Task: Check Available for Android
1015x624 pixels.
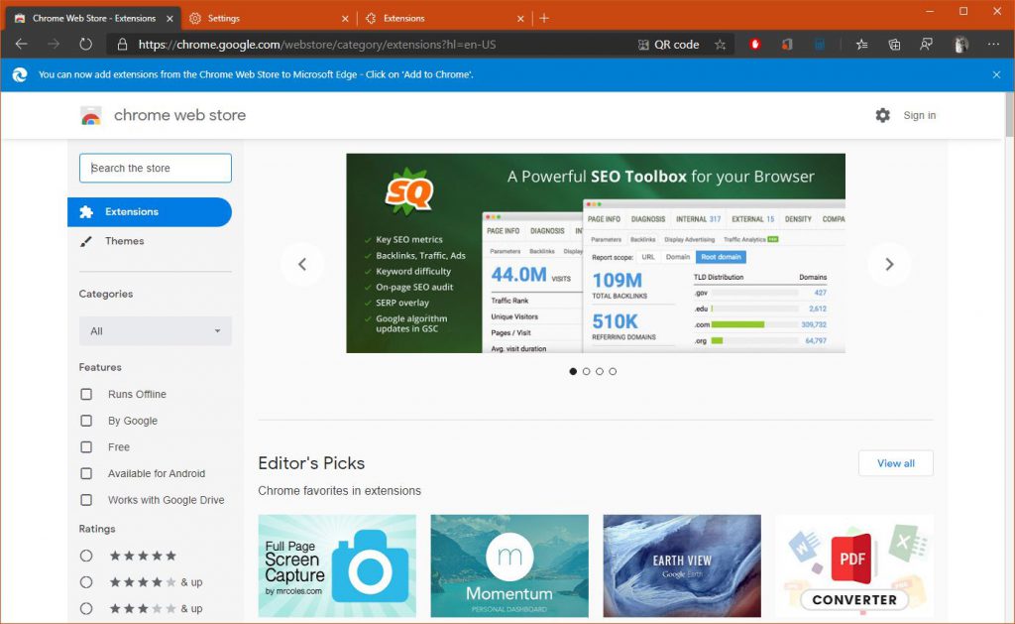Action: [86, 473]
